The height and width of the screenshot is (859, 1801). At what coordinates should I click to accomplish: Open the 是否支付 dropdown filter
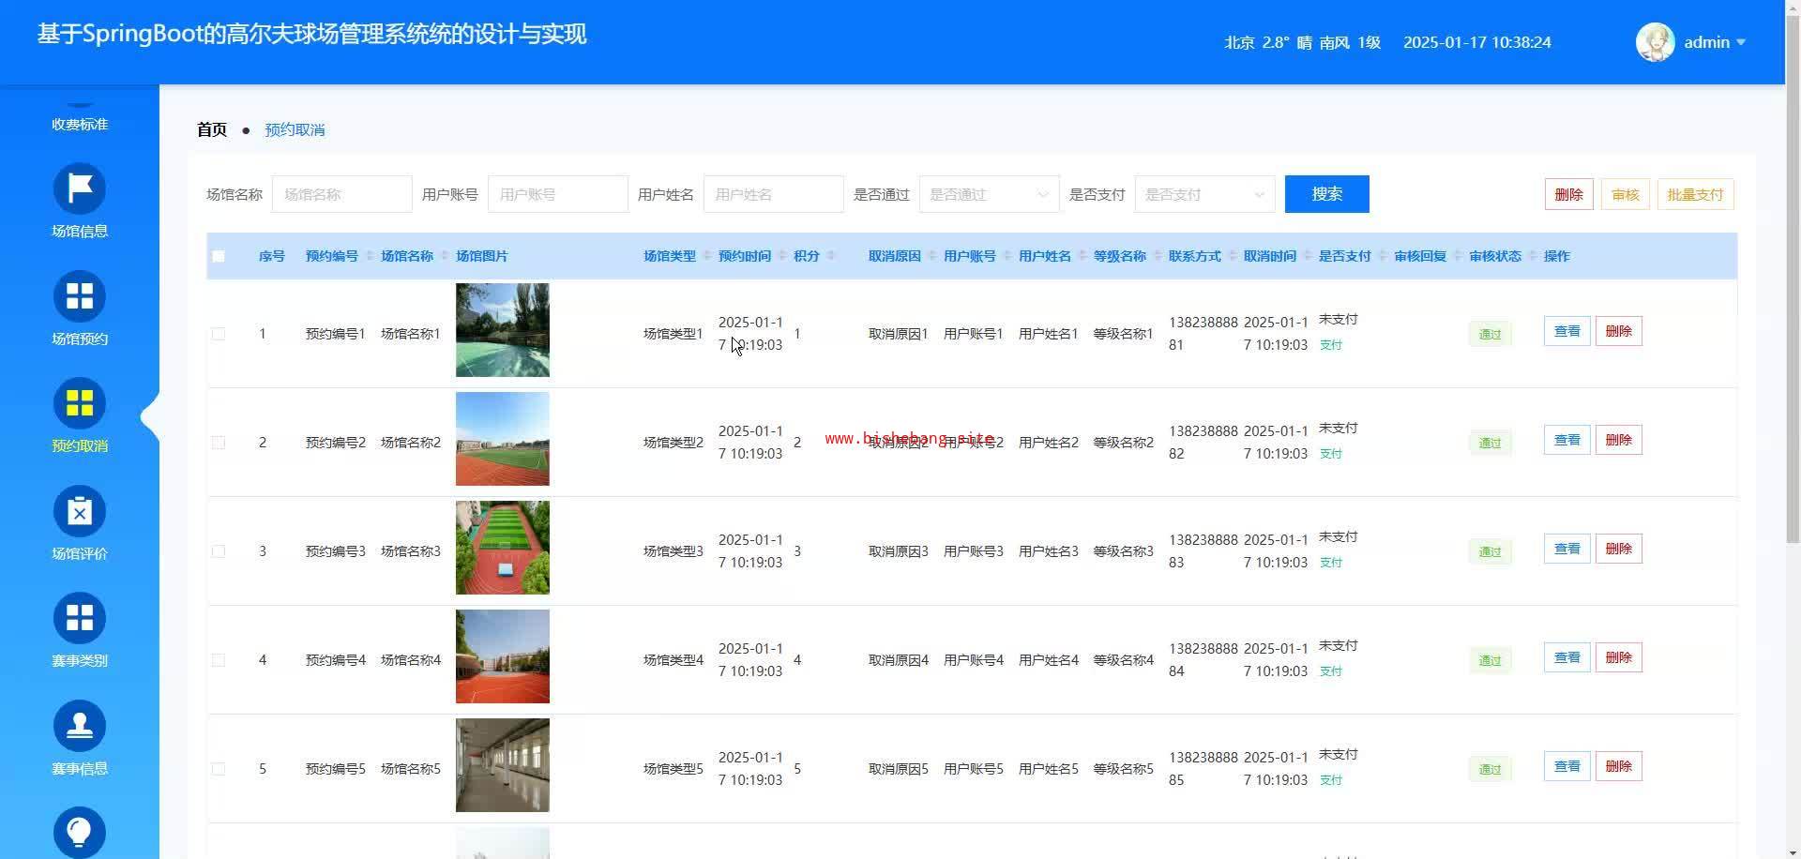[1204, 194]
